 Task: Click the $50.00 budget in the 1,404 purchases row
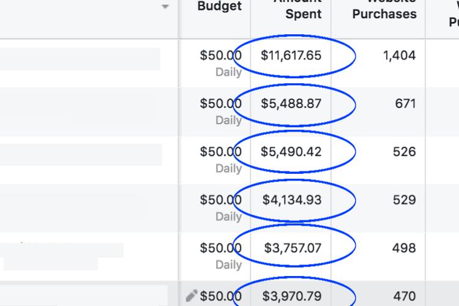click(x=220, y=56)
